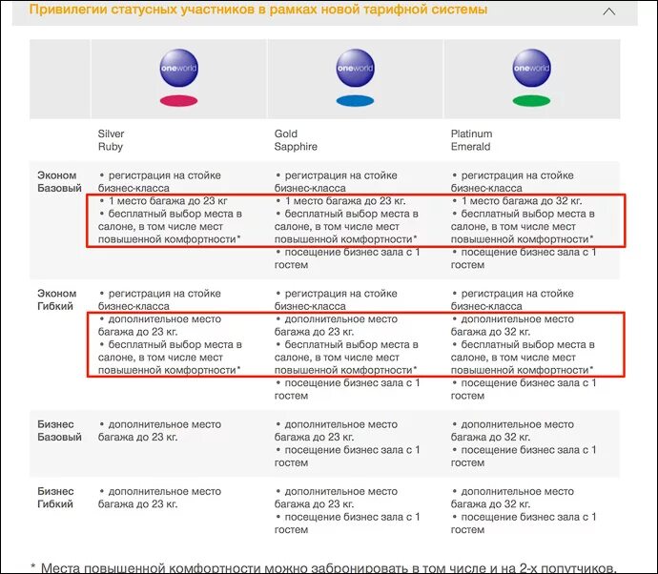
Task: Click the oneworld Emerald globe logo
Action: pyautogui.click(x=531, y=68)
